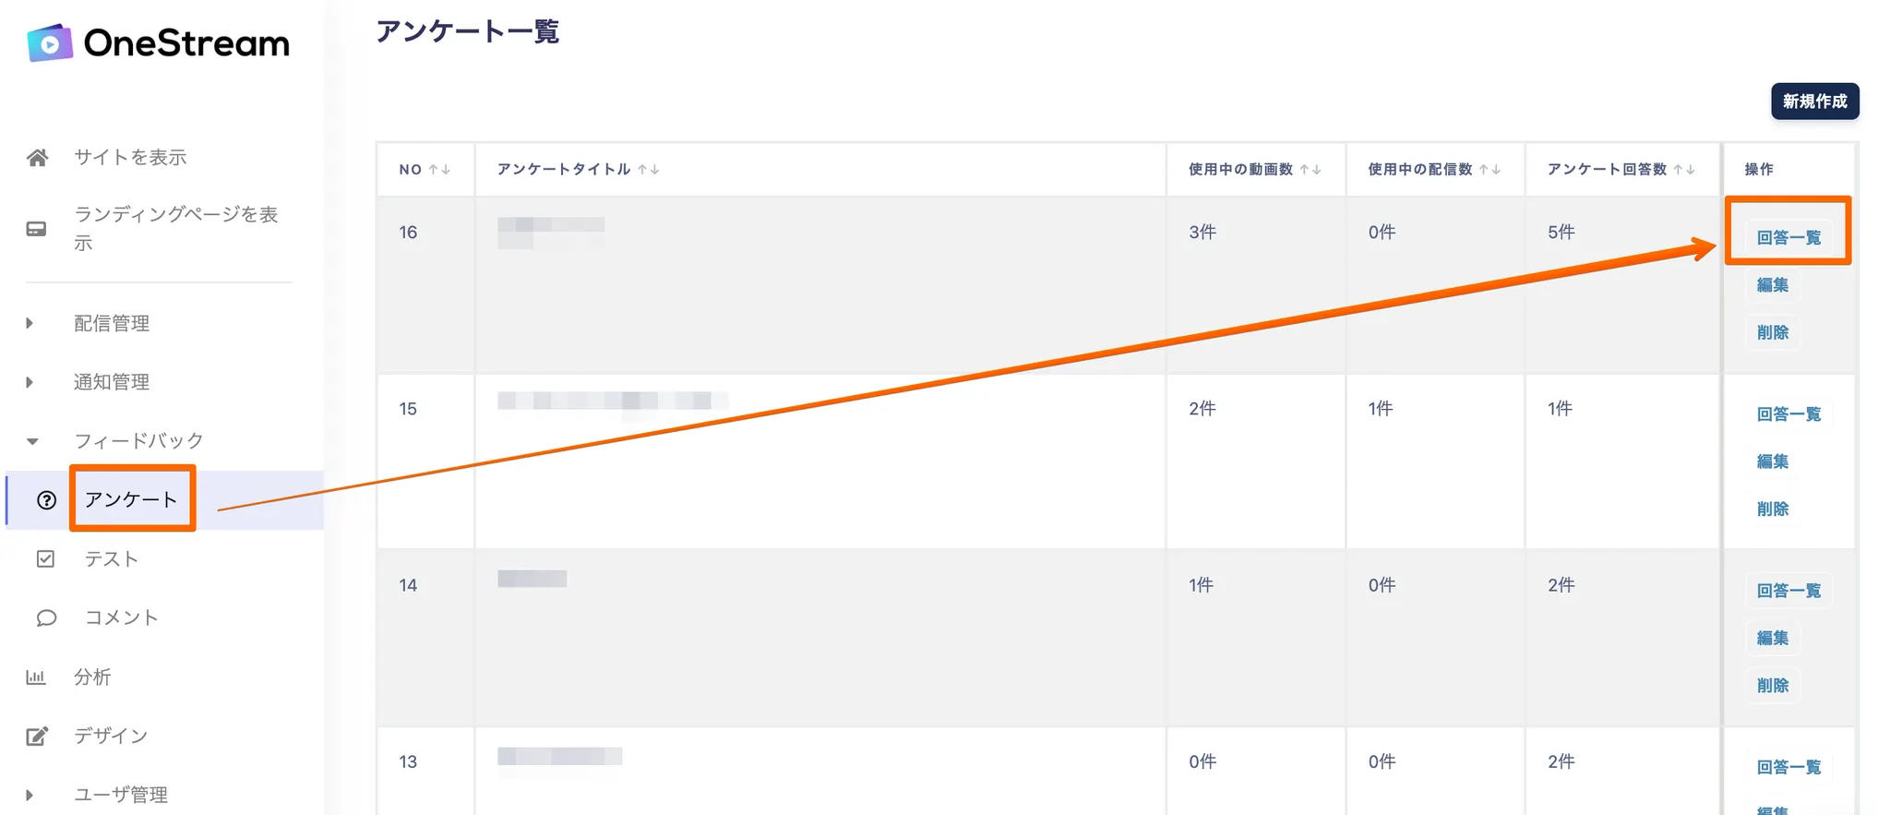Open the テスト menu item
This screenshot has height=815, width=1890.
pos(112,559)
